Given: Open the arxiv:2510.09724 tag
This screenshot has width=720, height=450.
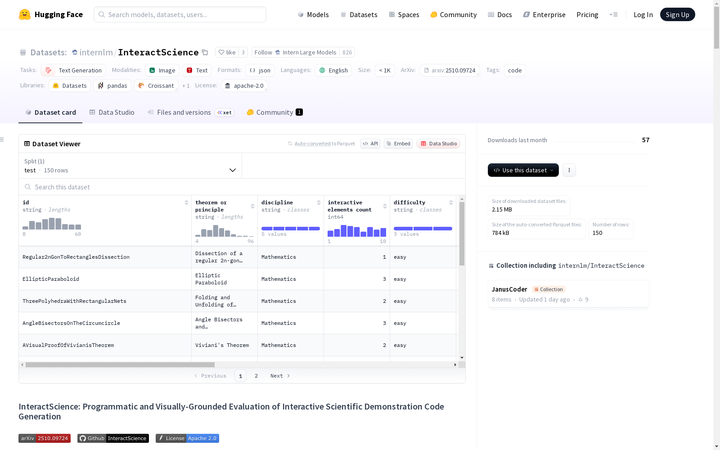Looking at the screenshot, I should [450, 70].
